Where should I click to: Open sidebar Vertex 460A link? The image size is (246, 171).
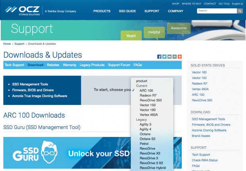pyautogui.click(x=200, y=89)
